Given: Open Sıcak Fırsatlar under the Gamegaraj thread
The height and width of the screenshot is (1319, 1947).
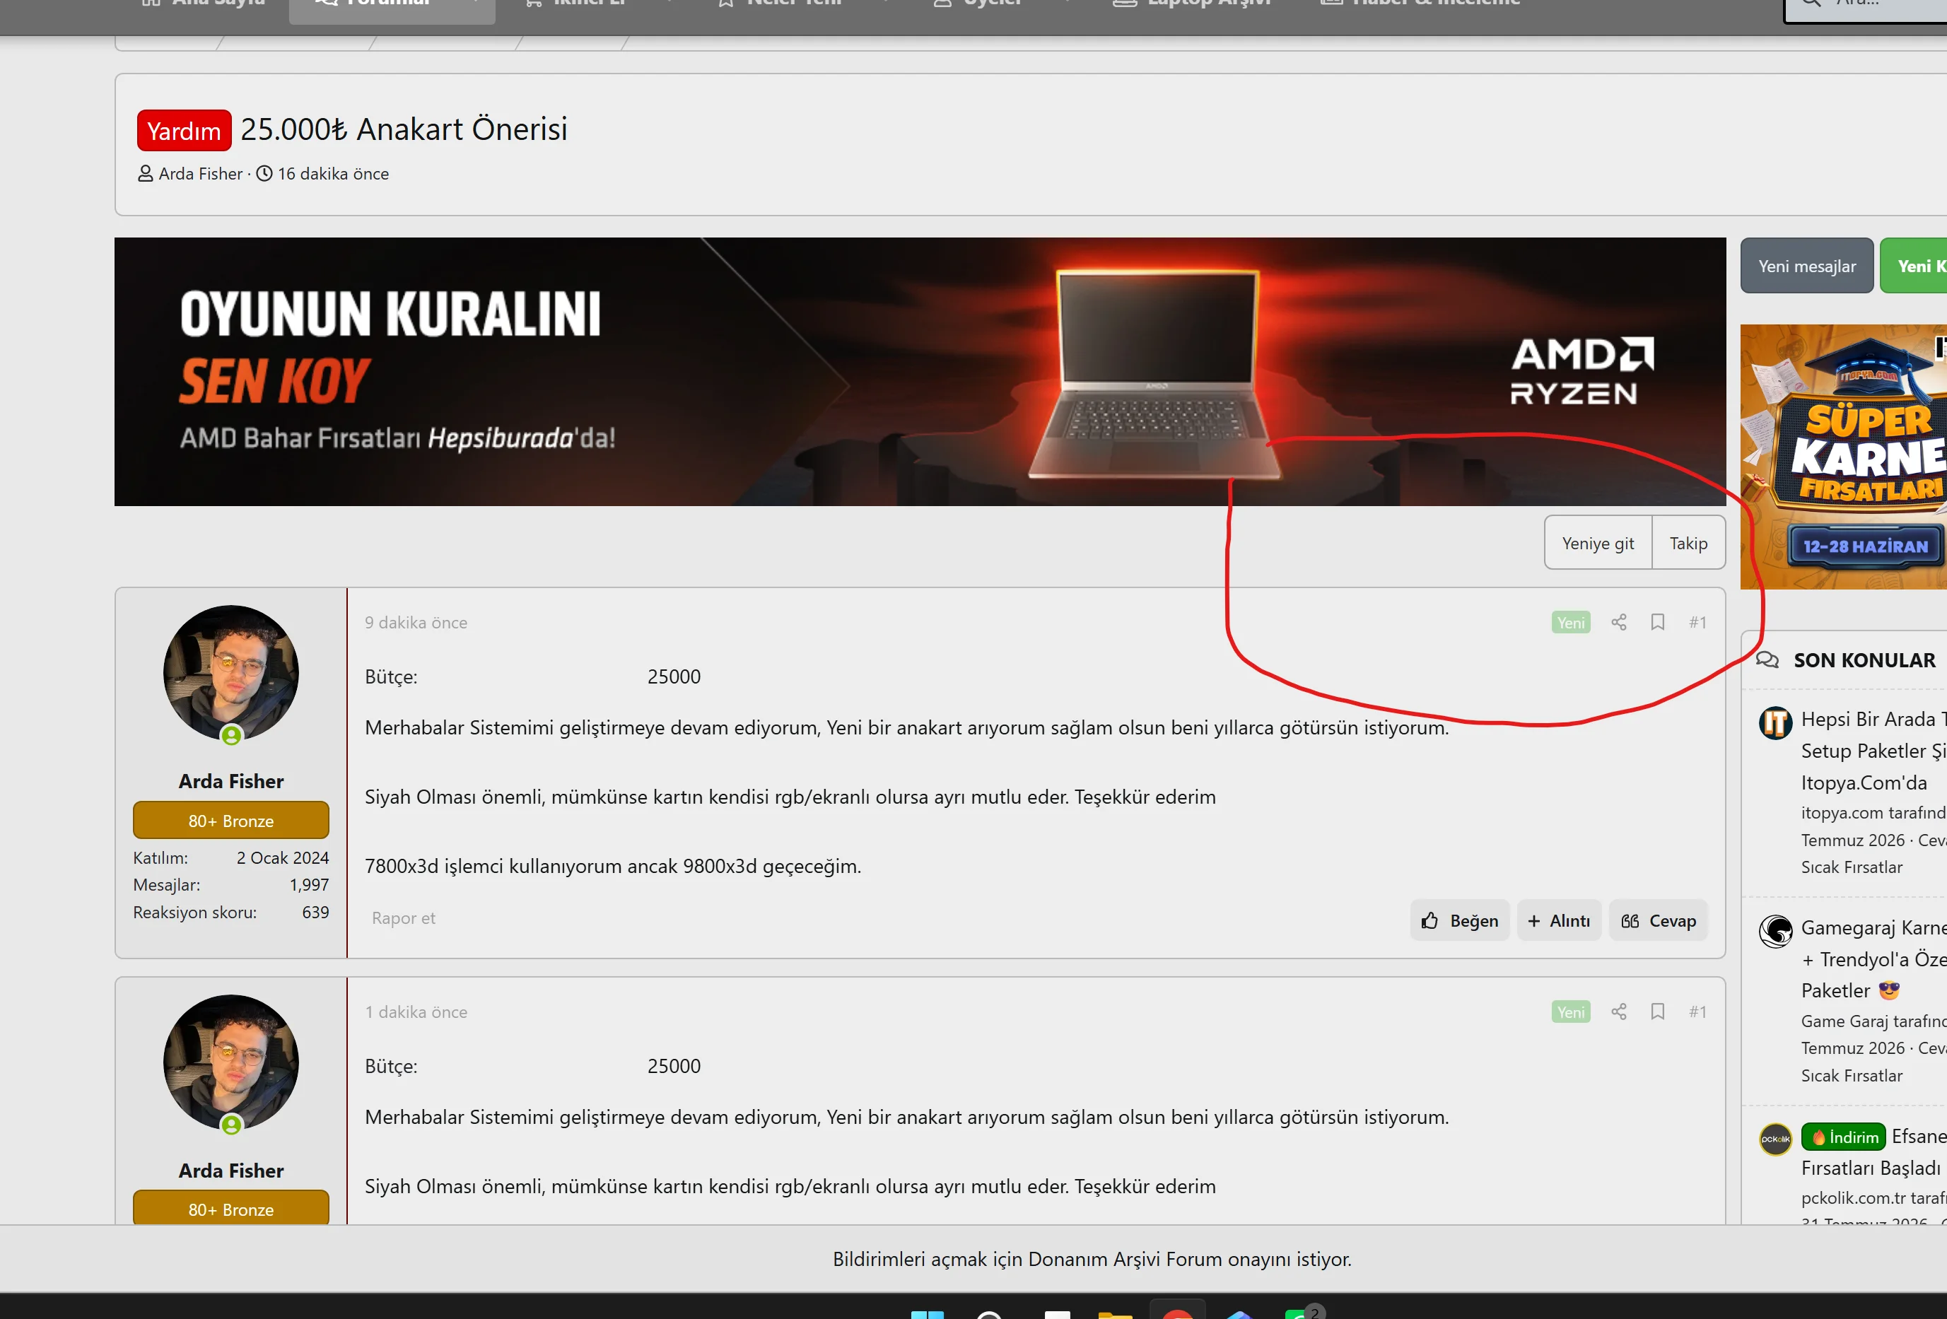Looking at the screenshot, I should pyautogui.click(x=1852, y=1075).
